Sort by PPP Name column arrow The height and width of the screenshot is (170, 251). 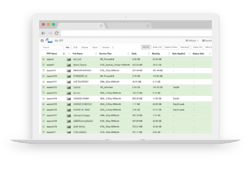[x=64, y=54]
